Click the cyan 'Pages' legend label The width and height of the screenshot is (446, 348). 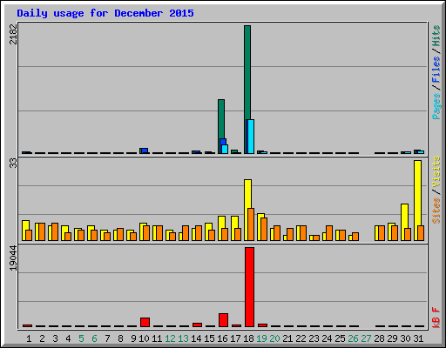pyautogui.click(x=436, y=106)
